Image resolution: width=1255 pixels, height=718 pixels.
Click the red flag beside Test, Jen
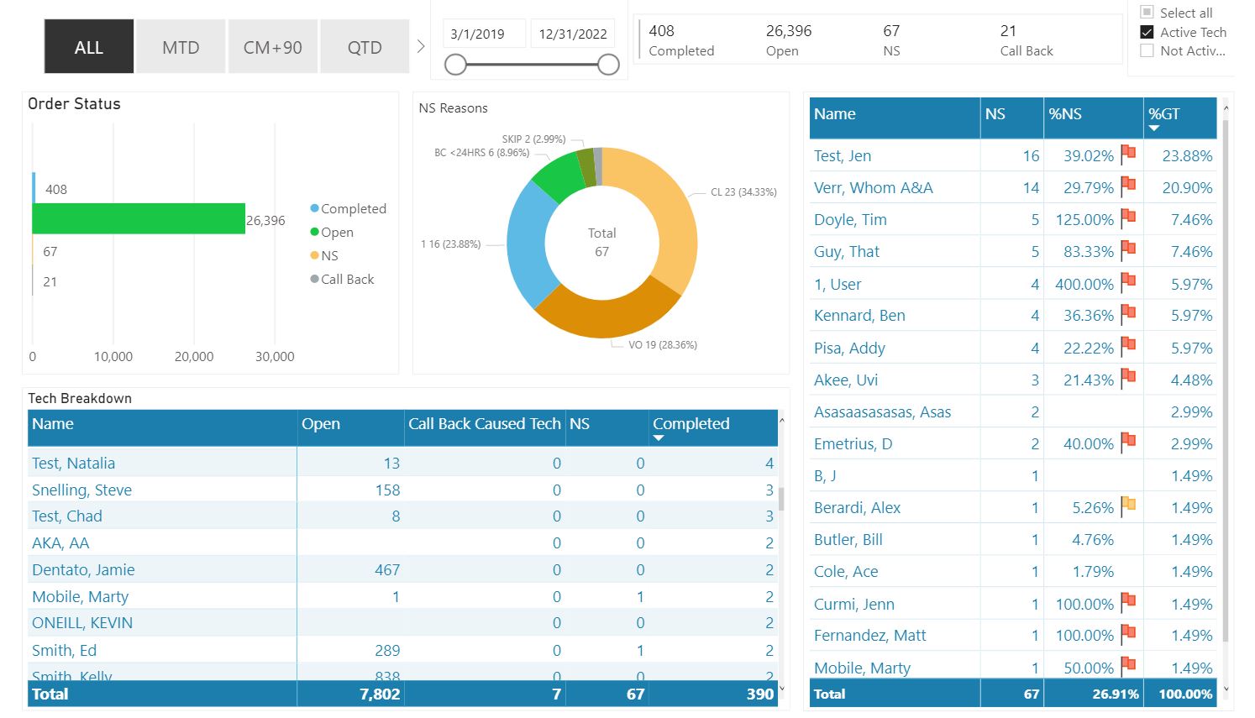(x=1127, y=155)
